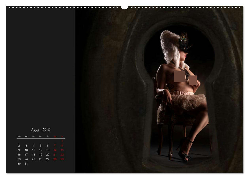Select March 14 in the Saturday column
Image resolution: width=249 pixels, height=179 pixels.
[55, 150]
